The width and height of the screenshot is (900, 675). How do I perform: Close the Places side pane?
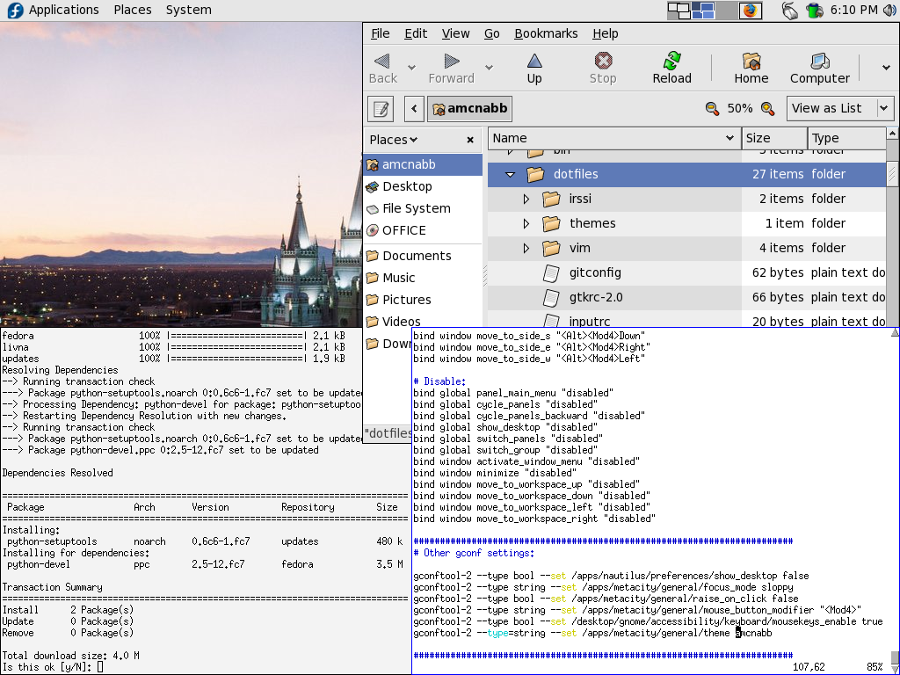pos(470,140)
